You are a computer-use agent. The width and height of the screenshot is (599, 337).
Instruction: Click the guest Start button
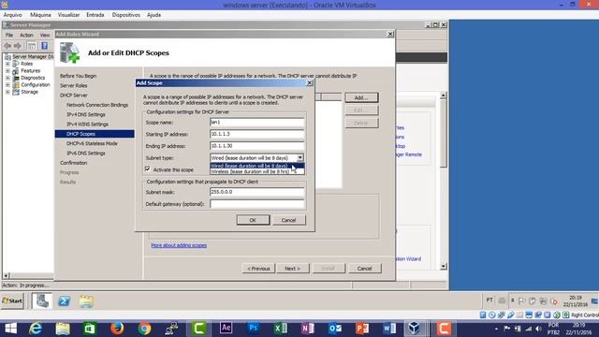12,301
